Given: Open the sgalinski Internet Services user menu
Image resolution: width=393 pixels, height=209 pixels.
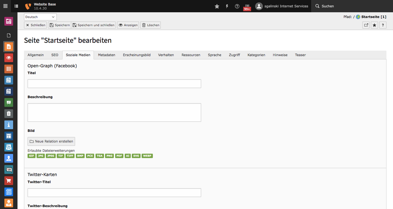Looking at the screenshot, I should (282, 6).
